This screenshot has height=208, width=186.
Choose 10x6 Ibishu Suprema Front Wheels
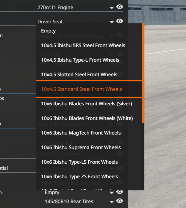81,147
